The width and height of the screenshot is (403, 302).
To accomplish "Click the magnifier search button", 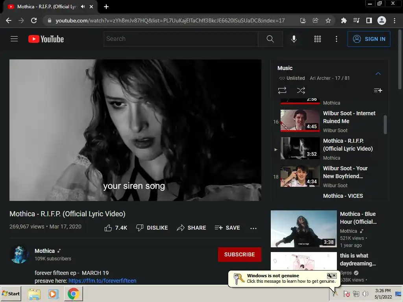I will point(270,39).
